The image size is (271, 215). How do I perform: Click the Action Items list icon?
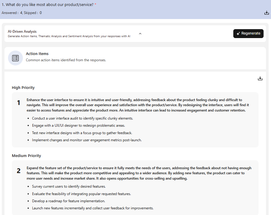pos(15,58)
